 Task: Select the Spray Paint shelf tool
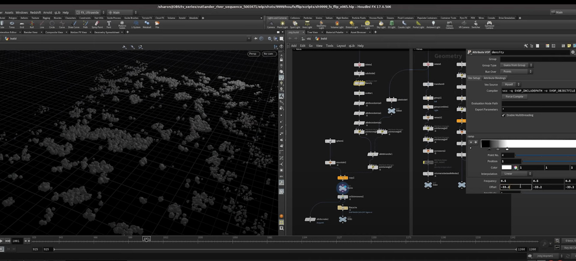point(97,25)
